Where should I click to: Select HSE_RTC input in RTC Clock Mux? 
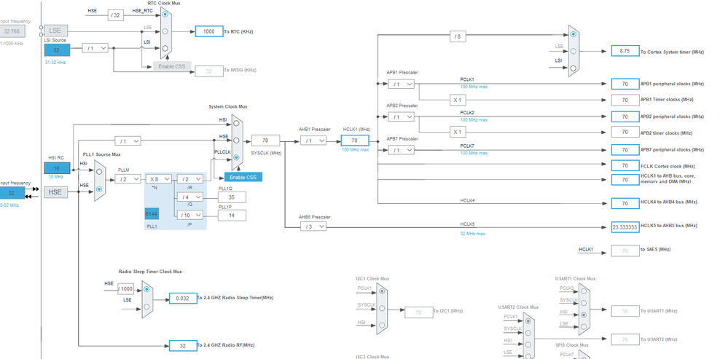point(165,15)
